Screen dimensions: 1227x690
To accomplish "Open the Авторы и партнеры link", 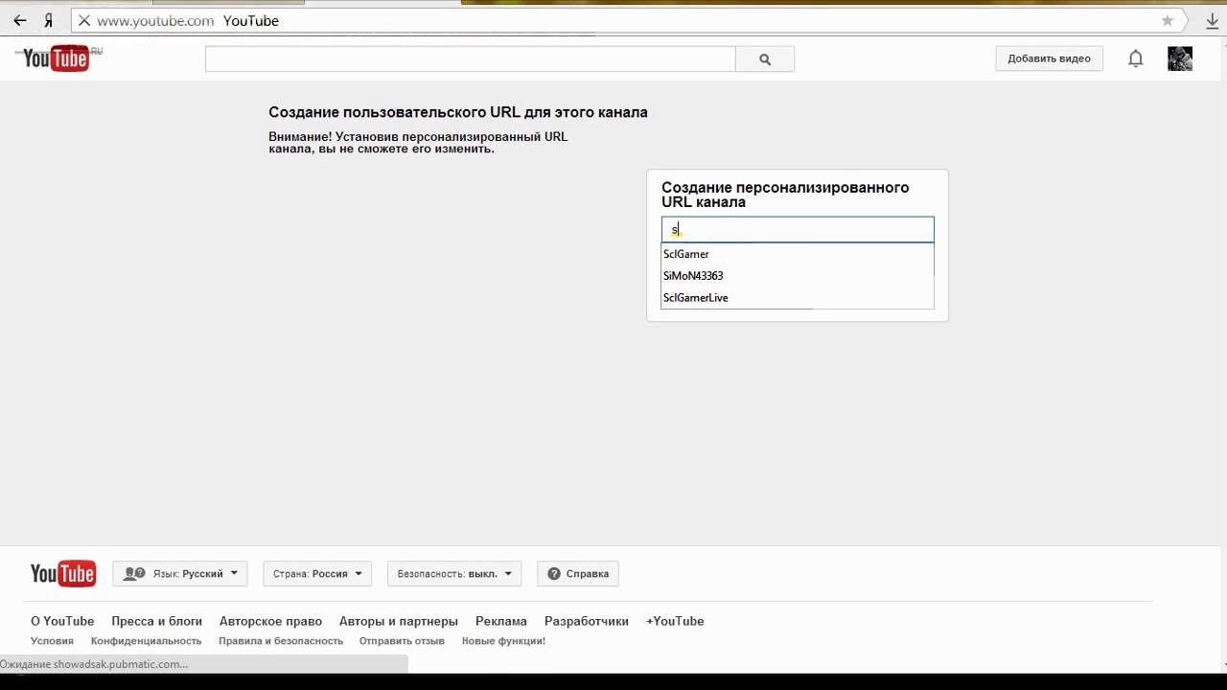I will (399, 621).
